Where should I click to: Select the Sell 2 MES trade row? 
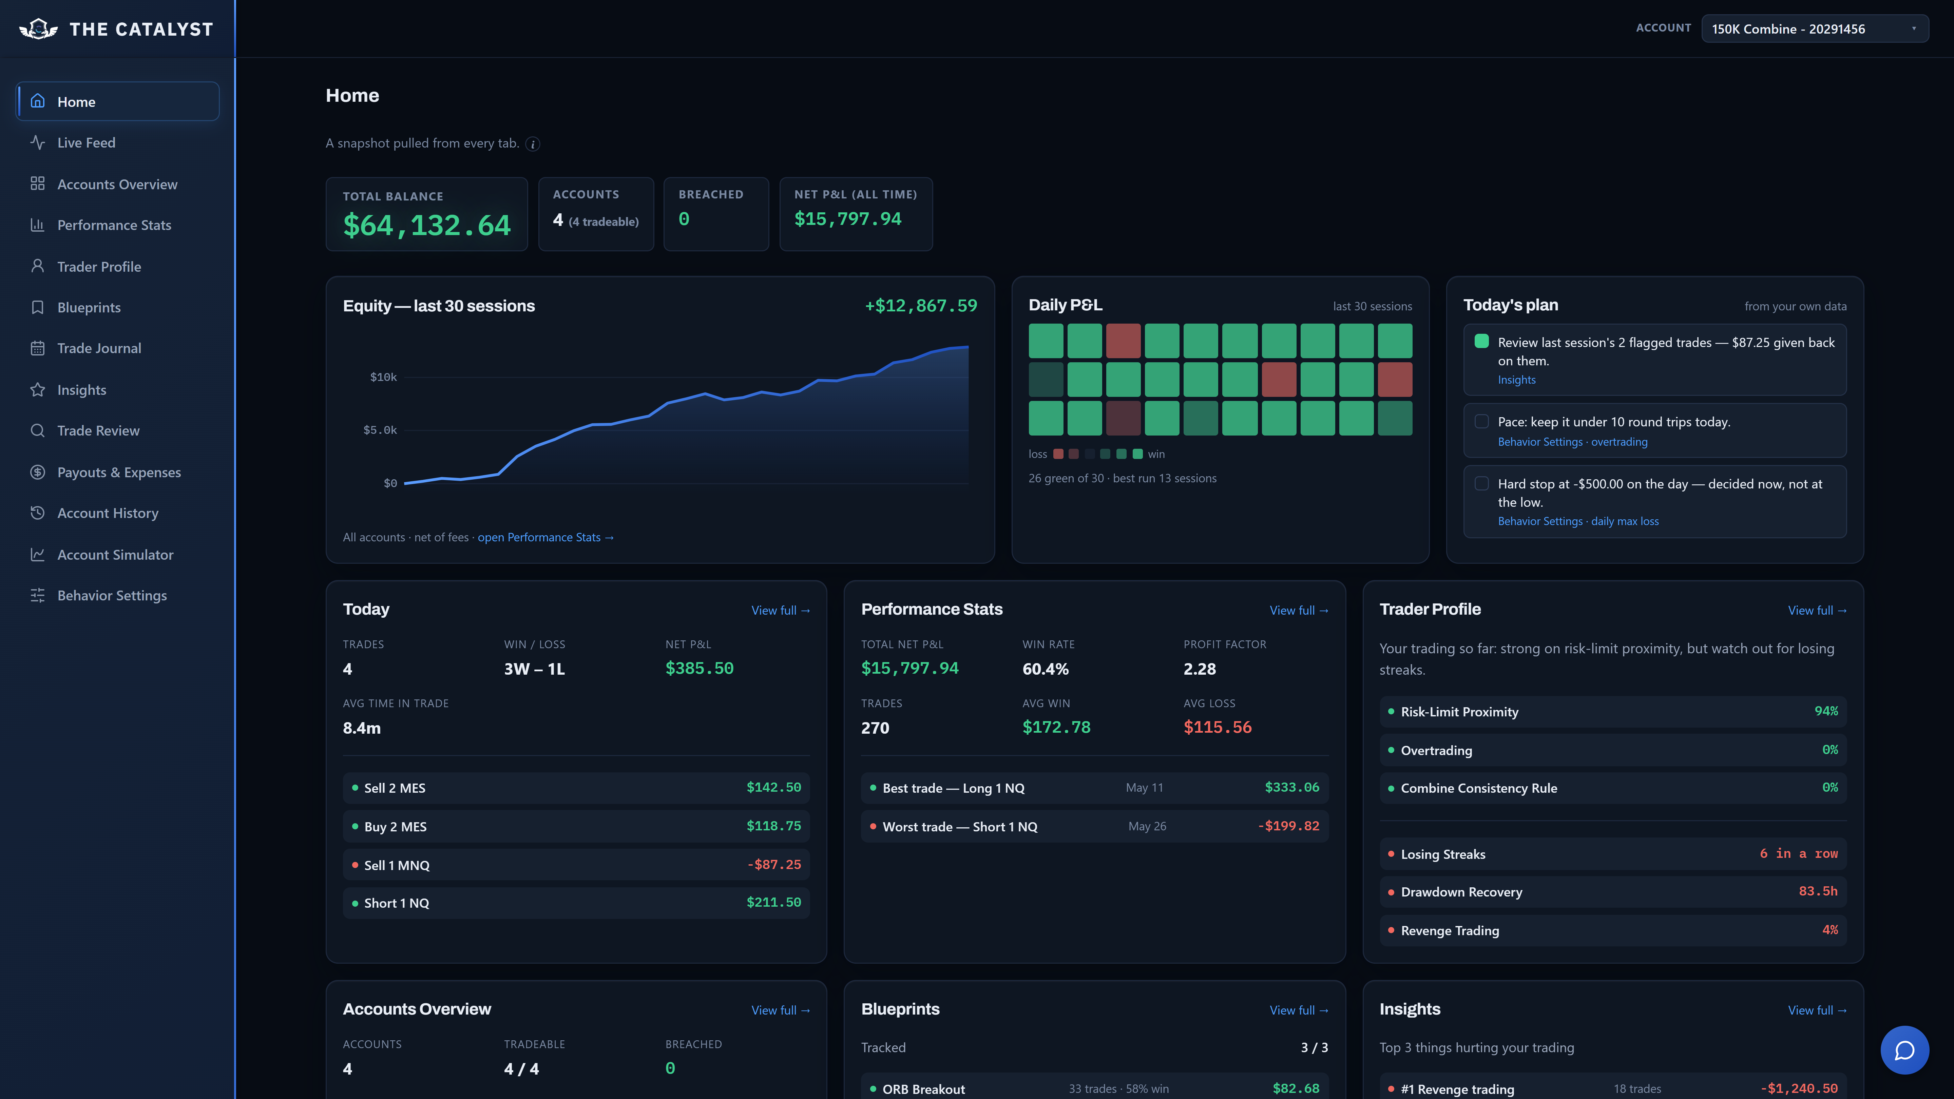pyautogui.click(x=576, y=788)
